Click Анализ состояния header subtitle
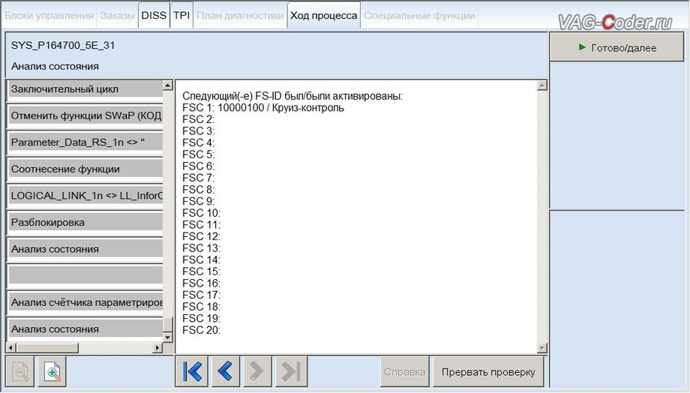Screen dimensions: 690x393 point(55,67)
